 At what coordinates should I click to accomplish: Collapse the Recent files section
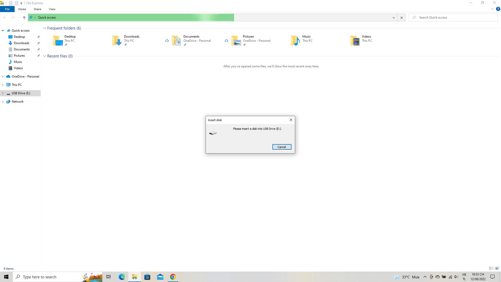[x=45, y=56]
